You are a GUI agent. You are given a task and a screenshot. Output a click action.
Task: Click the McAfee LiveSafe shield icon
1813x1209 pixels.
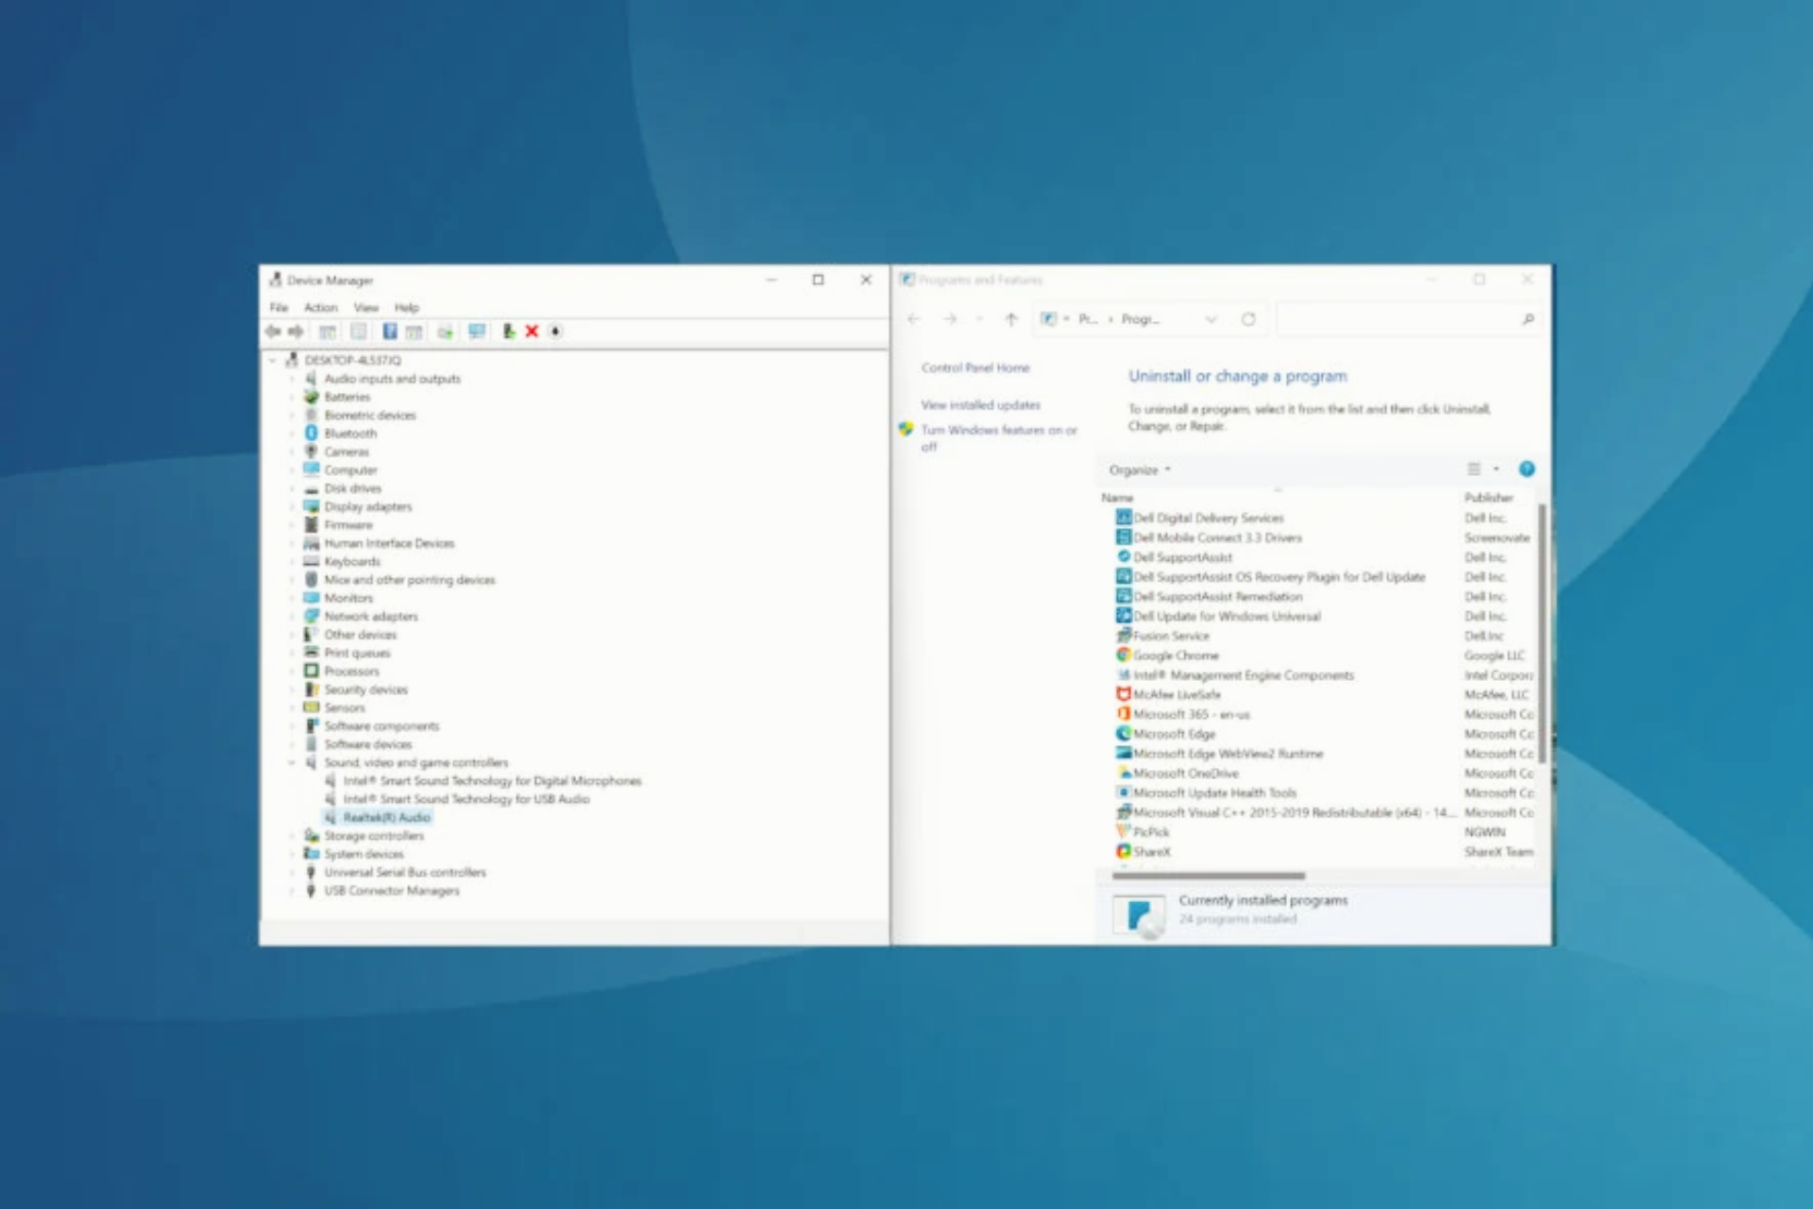[x=1124, y=694]
